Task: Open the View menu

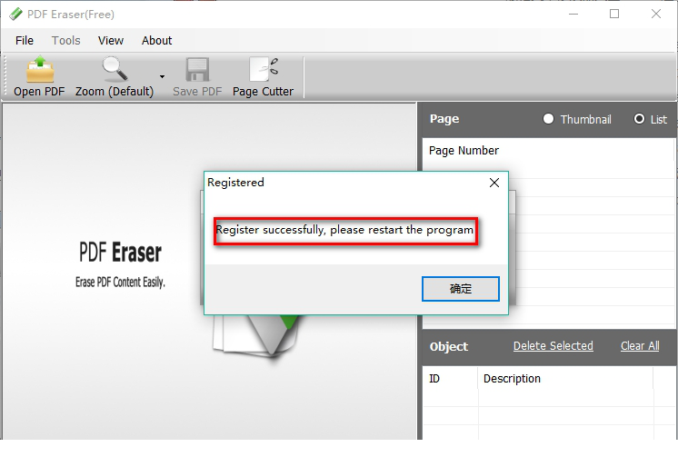Action: pyautogui.click(x=111, y=41)
